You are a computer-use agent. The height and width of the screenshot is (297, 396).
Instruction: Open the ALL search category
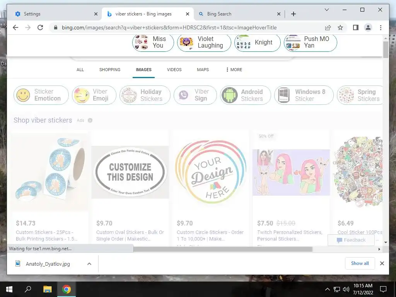[x=80, y=70]
